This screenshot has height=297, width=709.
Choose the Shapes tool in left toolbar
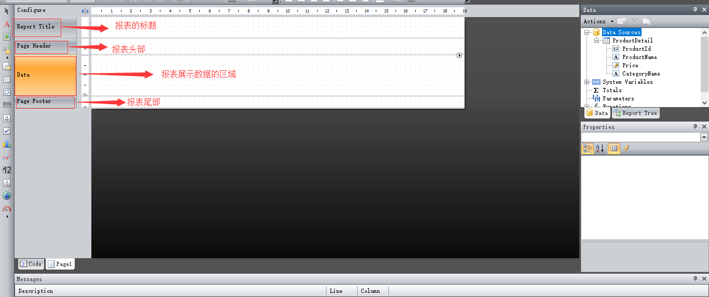[x=7, y=50]
